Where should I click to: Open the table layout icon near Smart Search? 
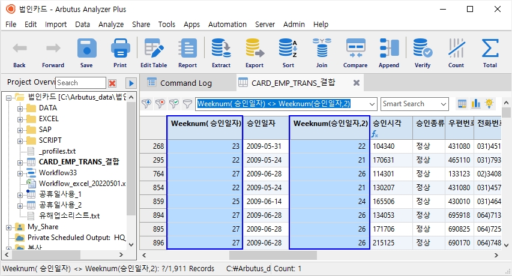coord(462,104)
